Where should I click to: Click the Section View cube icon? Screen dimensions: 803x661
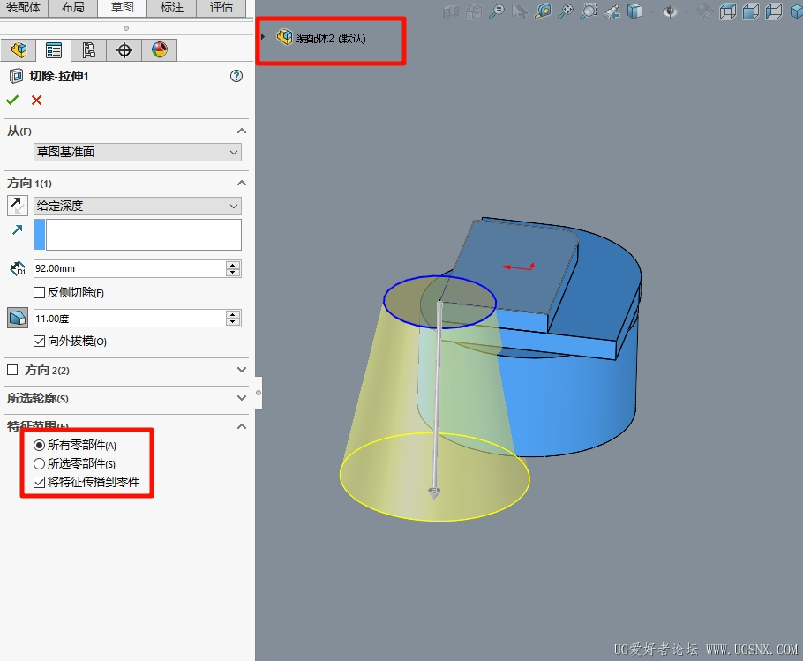tap(635, 11)
